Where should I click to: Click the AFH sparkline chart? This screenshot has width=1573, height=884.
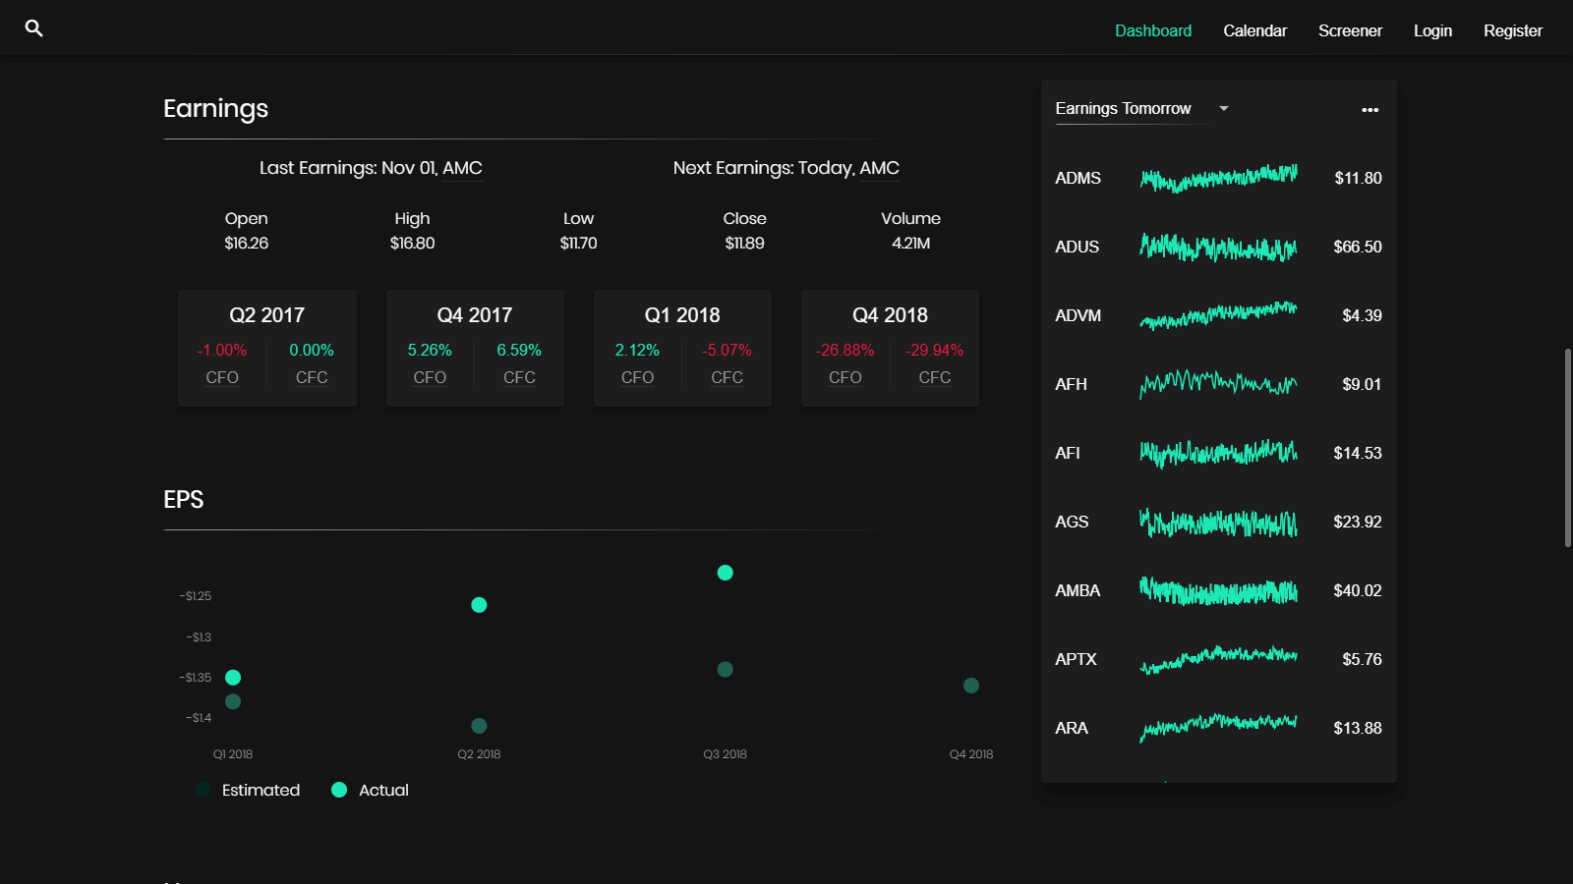(1218, 384)
